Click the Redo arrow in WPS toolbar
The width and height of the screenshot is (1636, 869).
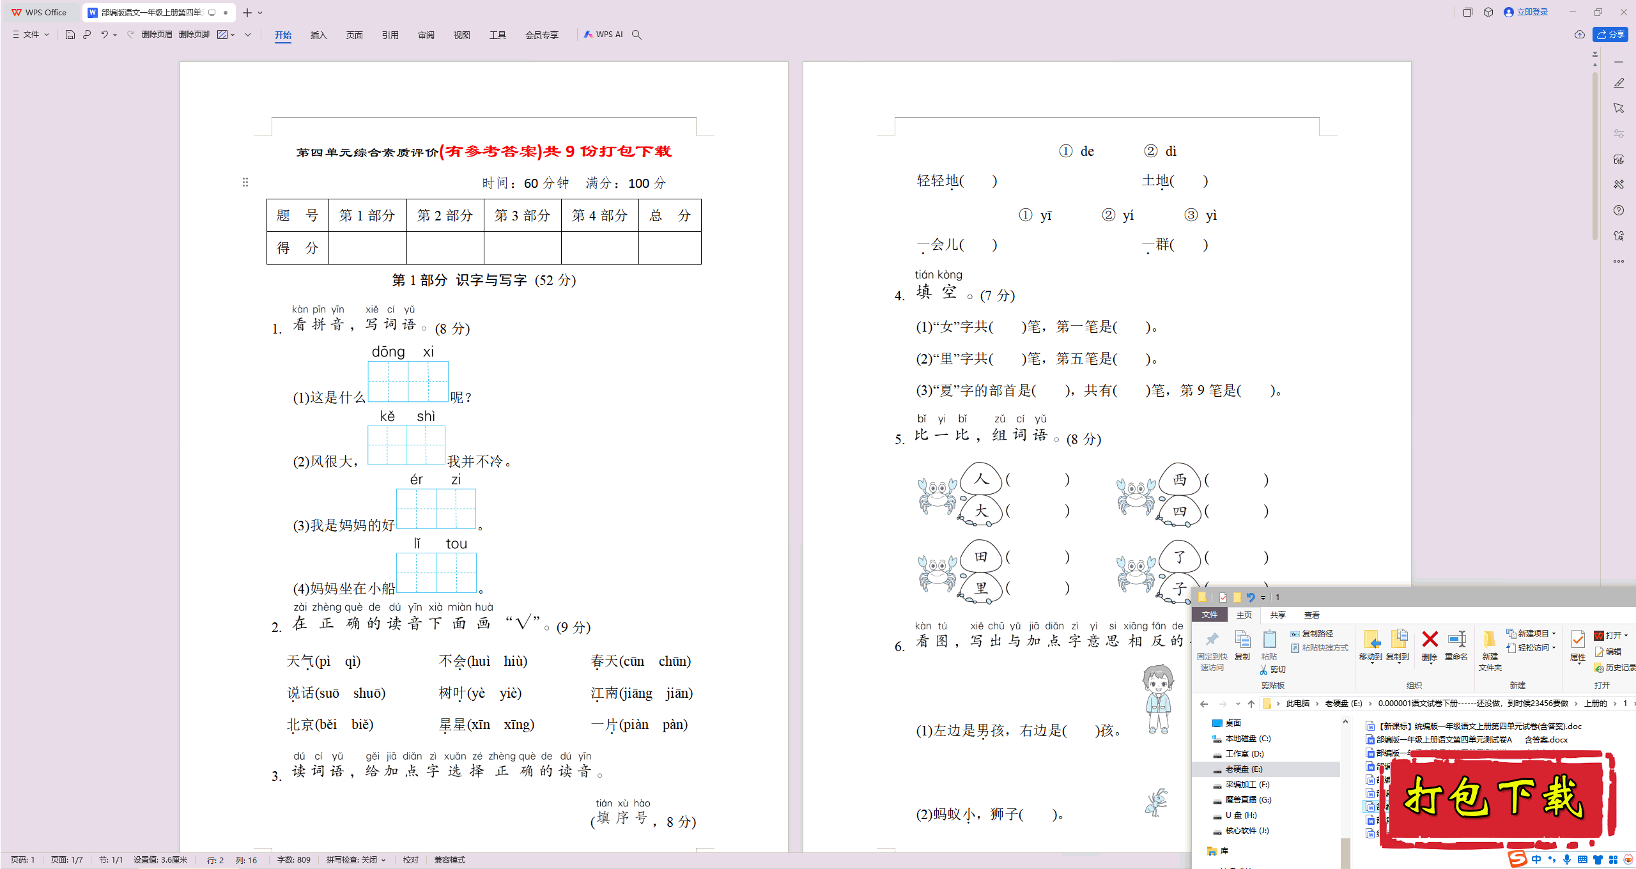coord(130,35)
